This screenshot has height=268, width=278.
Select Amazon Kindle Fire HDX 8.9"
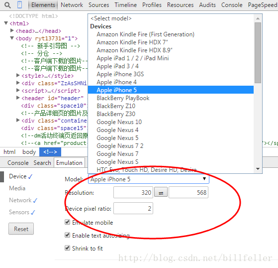coord(171,50)
